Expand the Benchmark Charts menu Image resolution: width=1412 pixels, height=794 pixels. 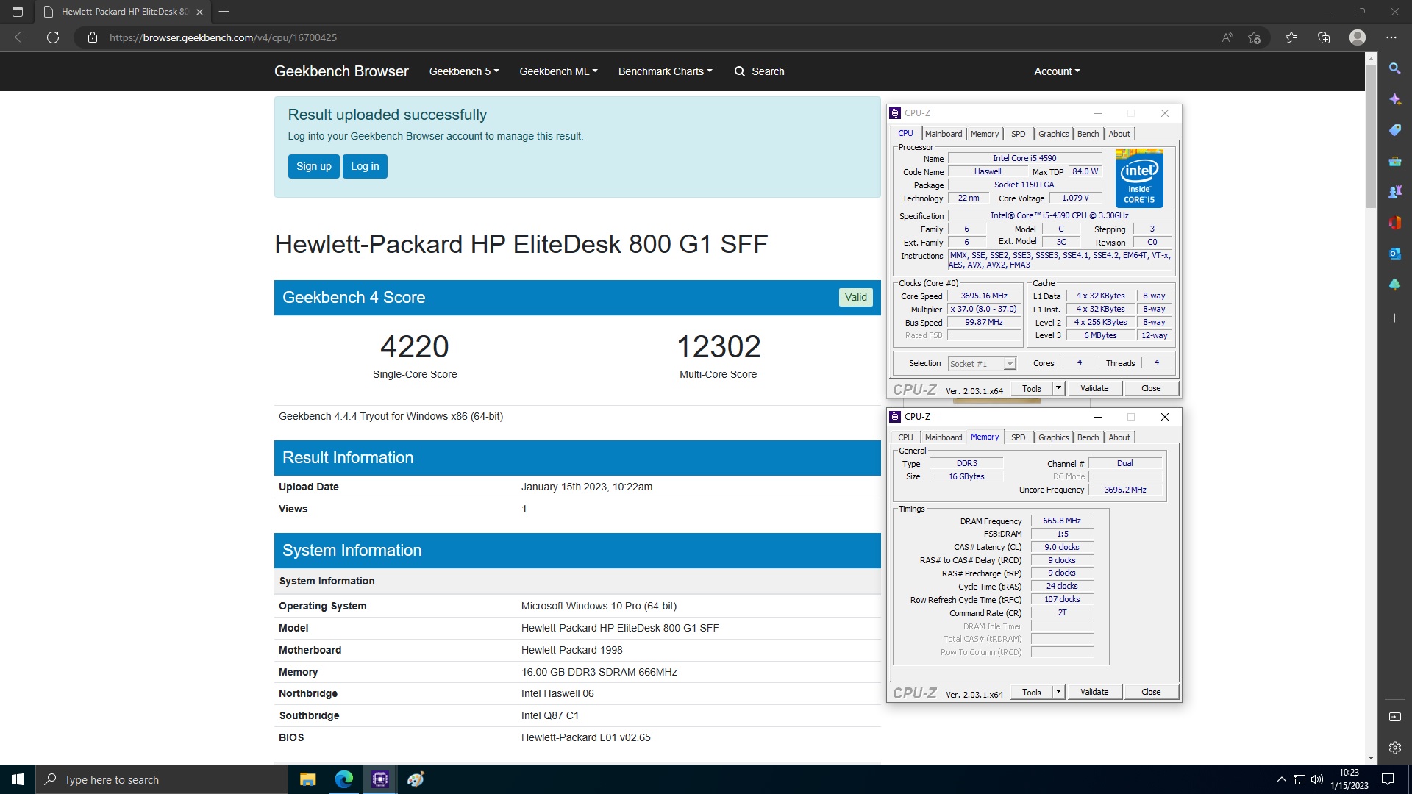point(665,71)
